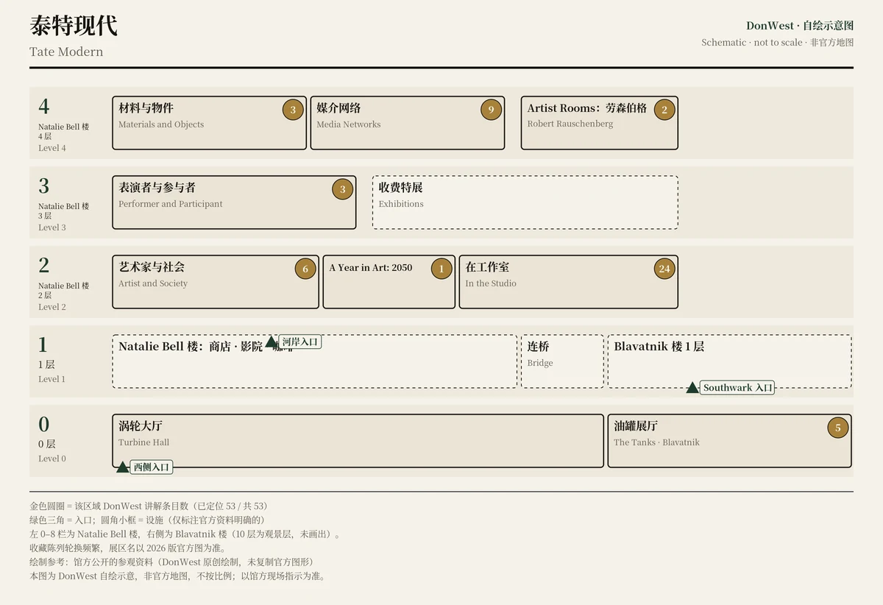Screen dimensions: 883x605
Task: Select the 连桥 Bridge box
Action: click(x=562, y=361)
